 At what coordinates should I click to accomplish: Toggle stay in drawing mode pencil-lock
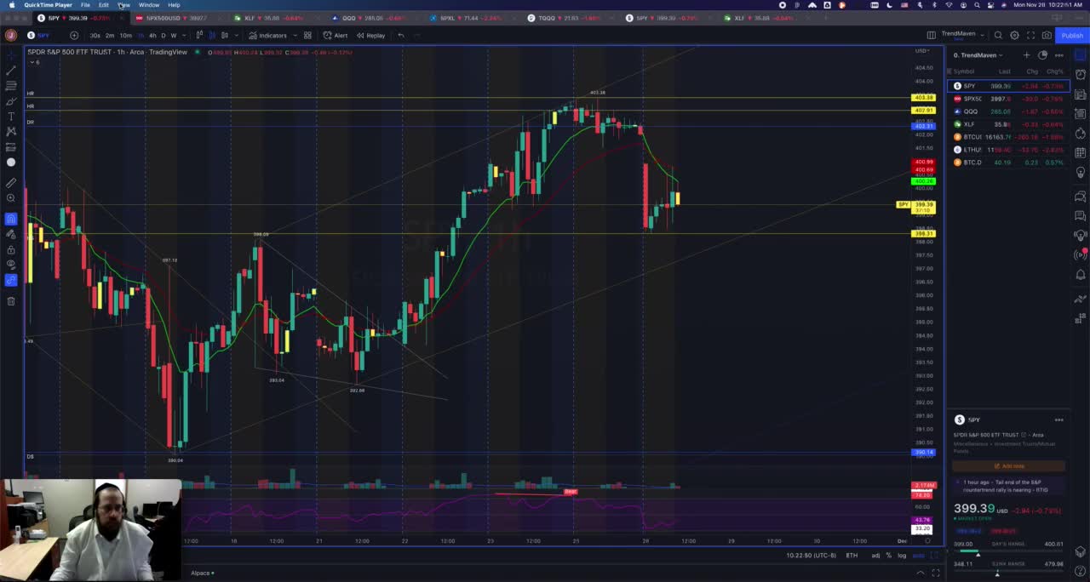point(11,234)
